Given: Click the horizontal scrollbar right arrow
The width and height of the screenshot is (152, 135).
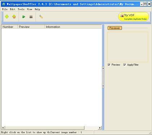Looking at the screenshot, I should (100, 128).
